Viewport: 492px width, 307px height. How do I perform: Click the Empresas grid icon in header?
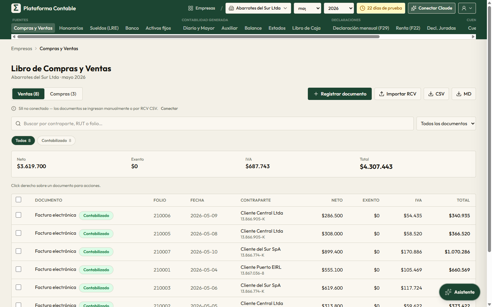(191, 8)
